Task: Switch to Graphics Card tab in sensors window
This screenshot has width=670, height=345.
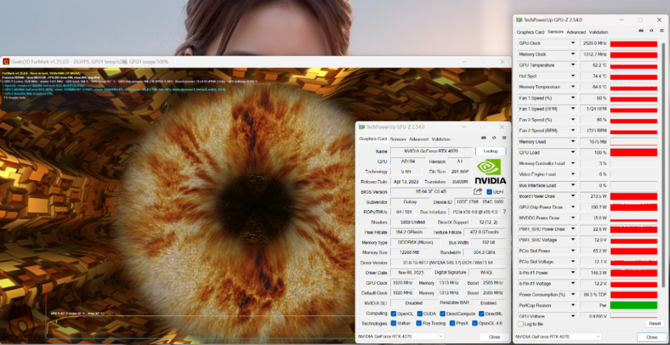Action: (x=530, y=32)
